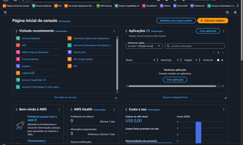Click the recently visited list vertical scrollbar
Viewport: 243px width, 145px height.
[x=117, y=64]
